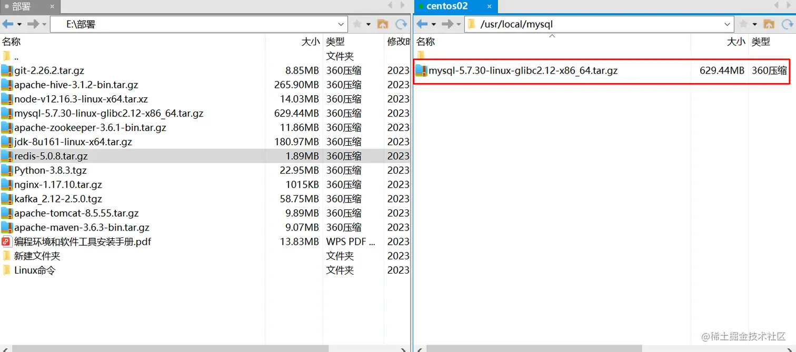Screen dimensions: 796x352
Task: Open centos02 forward history dropdown
Action: click(459, 24)
